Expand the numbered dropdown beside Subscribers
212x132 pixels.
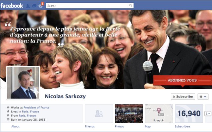pyautogui.click(x=208, y=113)
